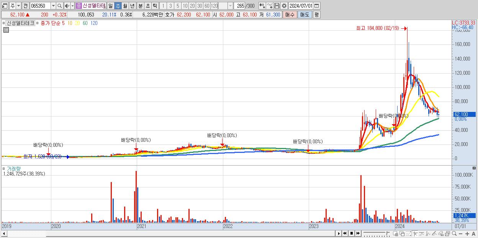Select the 주 weekly period button
The image size is (478, 238).
pos(118,6)
